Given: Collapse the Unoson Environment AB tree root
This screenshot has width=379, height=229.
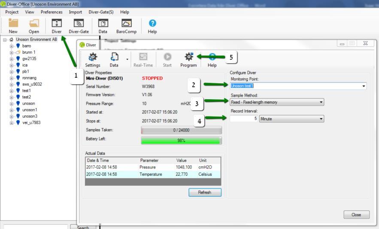Looking at the screenshot, I should click(x=5, y=40).
